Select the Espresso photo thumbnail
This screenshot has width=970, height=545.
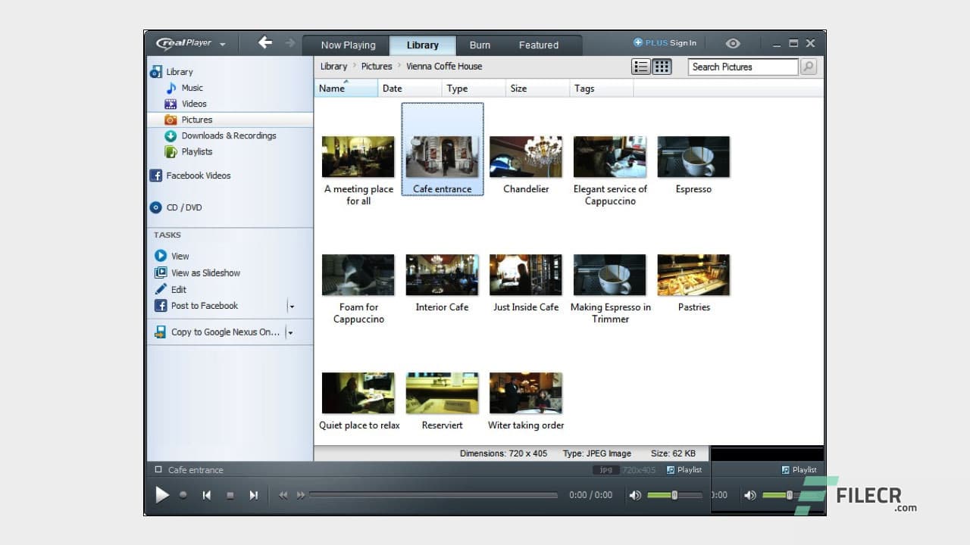pos(693,157)
